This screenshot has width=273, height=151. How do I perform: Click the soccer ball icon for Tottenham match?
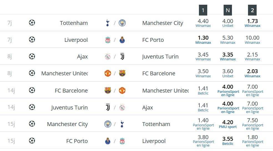(32, 23)
